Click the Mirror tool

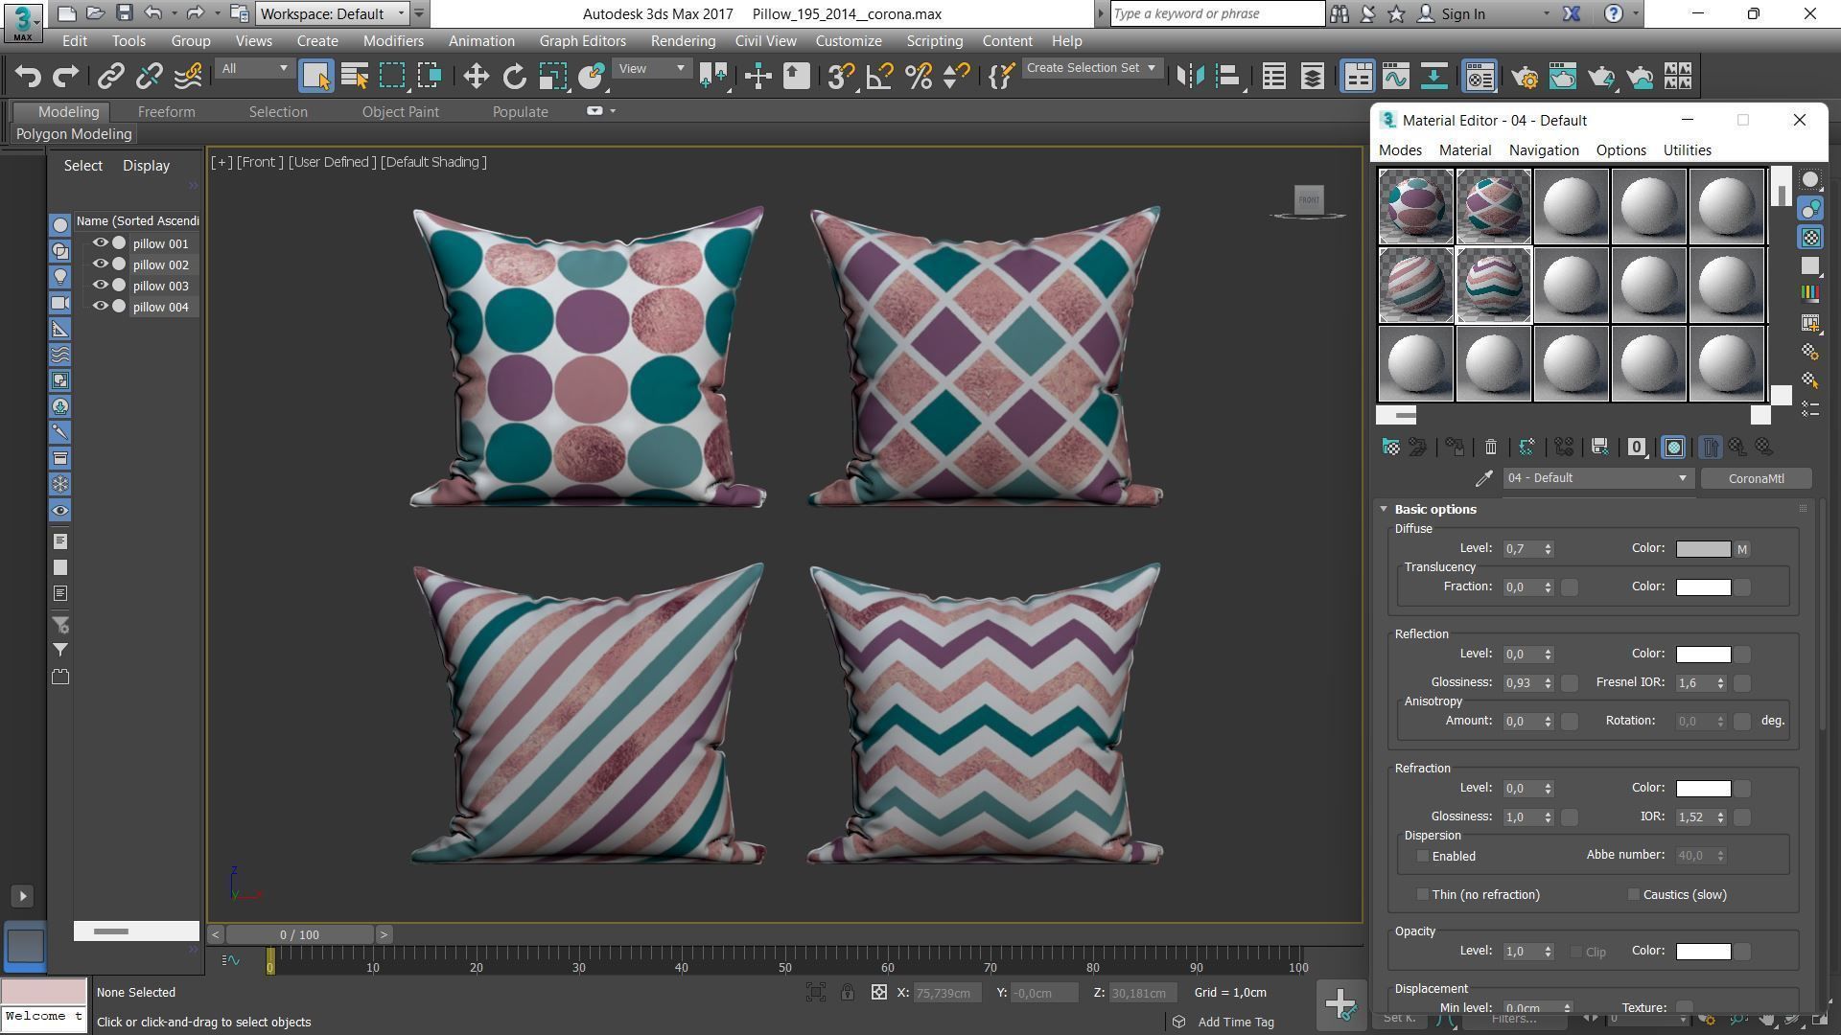[1190, 77]
